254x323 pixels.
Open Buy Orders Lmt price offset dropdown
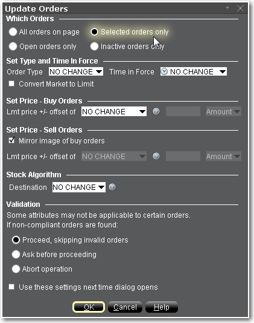point(114,111)
